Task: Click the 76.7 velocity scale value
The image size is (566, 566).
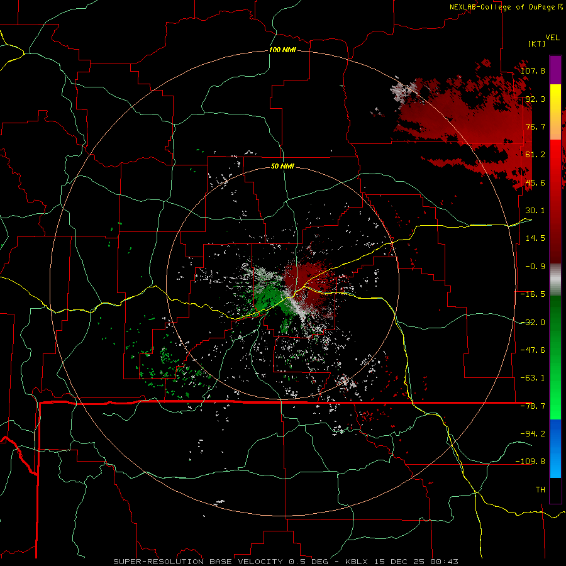Action: 535,126
